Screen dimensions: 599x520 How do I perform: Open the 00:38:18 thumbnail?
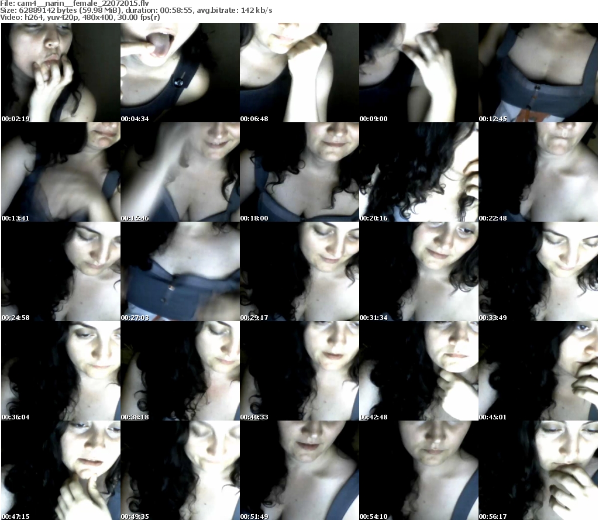[180, 371]
